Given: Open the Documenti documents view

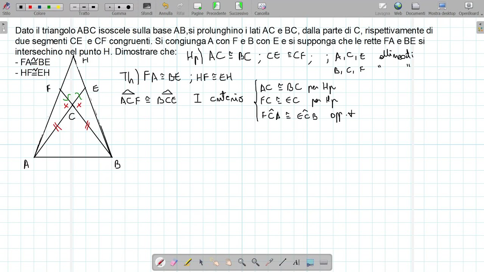Looking at the screenshot, I should click(416, 8).
